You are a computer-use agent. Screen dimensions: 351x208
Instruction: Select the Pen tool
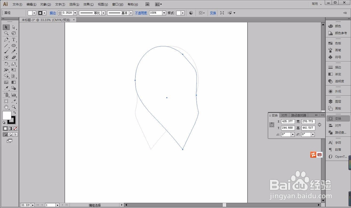pyautogui.click(x=6, y=40)
